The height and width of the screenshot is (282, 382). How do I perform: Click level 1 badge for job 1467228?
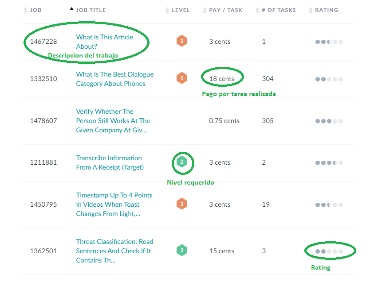pos(181,41)
